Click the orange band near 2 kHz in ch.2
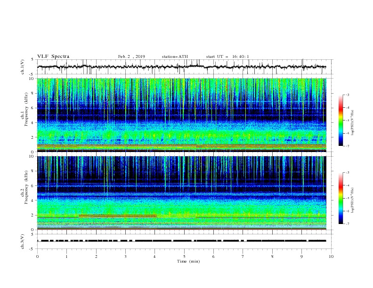 click(118, 216)
